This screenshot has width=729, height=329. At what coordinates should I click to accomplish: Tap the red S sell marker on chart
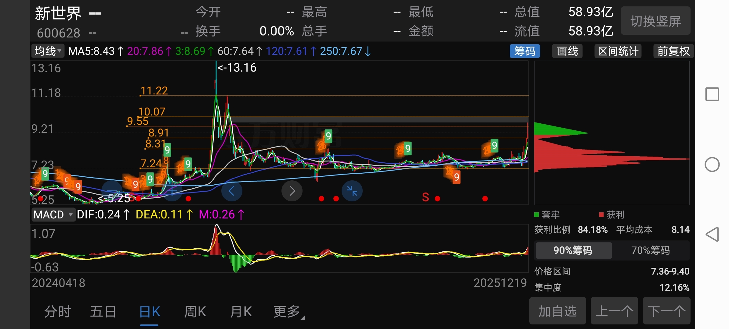[x=425, y=197]
